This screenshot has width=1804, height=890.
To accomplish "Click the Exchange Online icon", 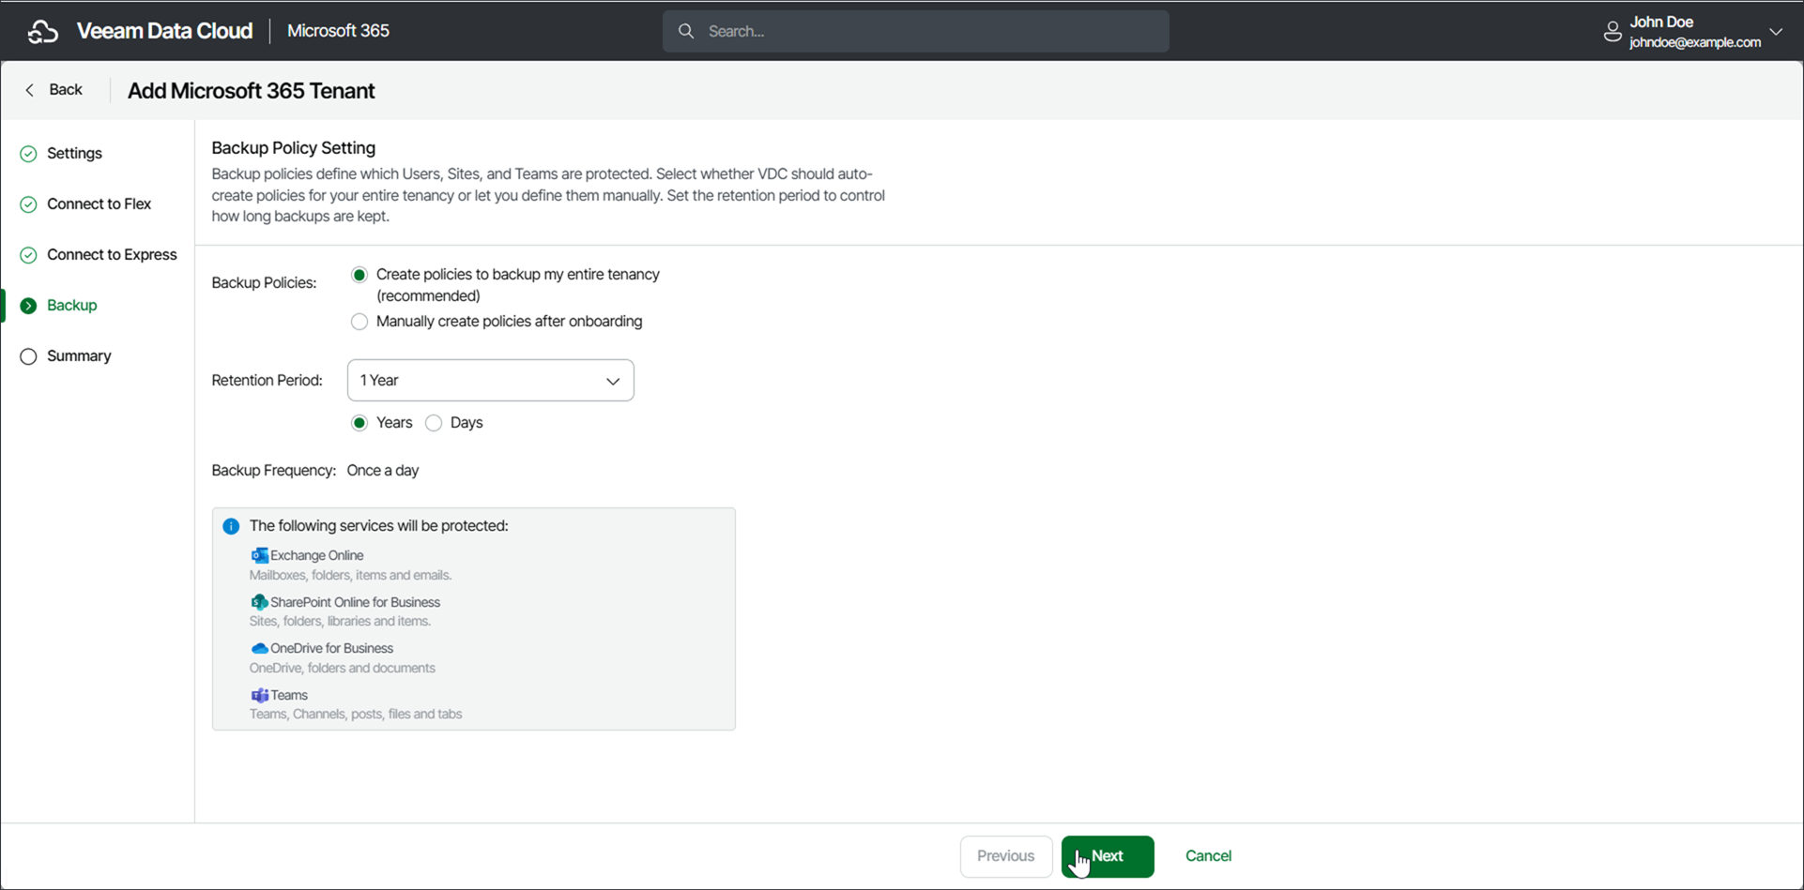I will click(259, 555).
